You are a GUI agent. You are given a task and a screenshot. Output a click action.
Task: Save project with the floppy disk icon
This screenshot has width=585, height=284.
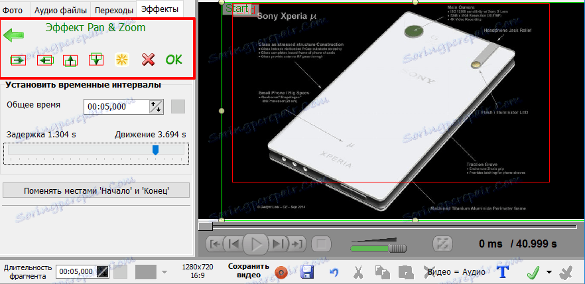coord(306,273)
